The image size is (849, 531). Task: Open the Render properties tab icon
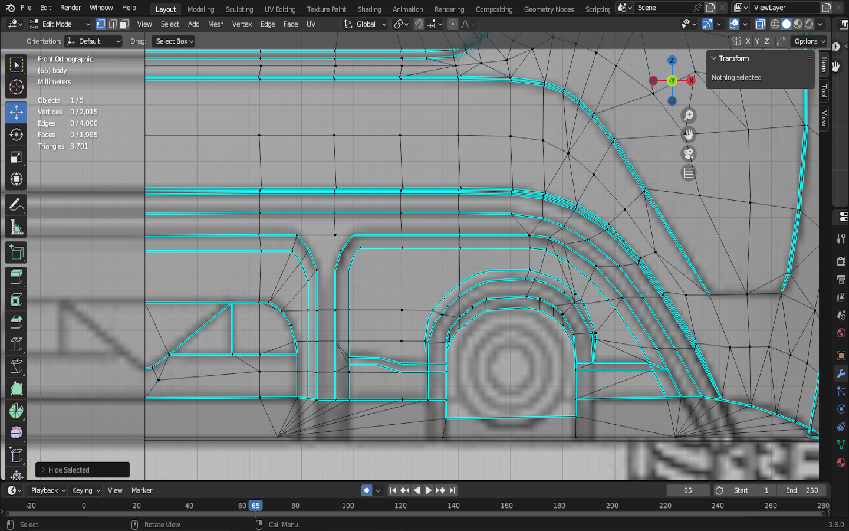[841, 261]
